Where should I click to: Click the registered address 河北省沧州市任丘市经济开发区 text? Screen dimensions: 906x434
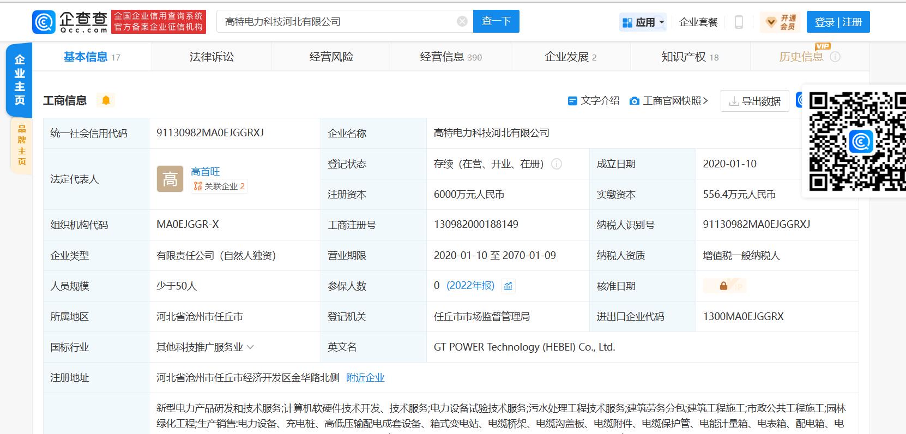(247, 377)
